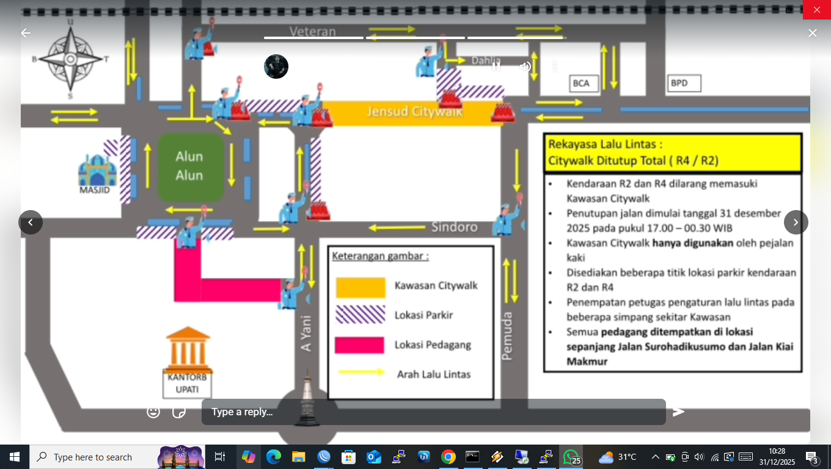
Task: Send the reply with the arrow button
Action: [x=678, y=412]
